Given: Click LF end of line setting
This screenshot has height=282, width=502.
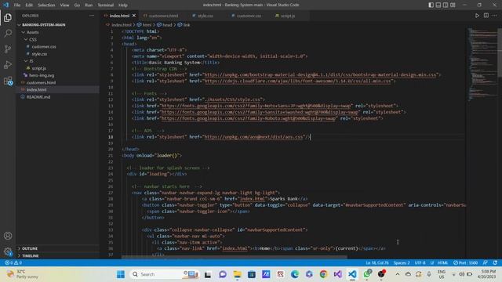Looking at the screenshot, I should point(432,263).
